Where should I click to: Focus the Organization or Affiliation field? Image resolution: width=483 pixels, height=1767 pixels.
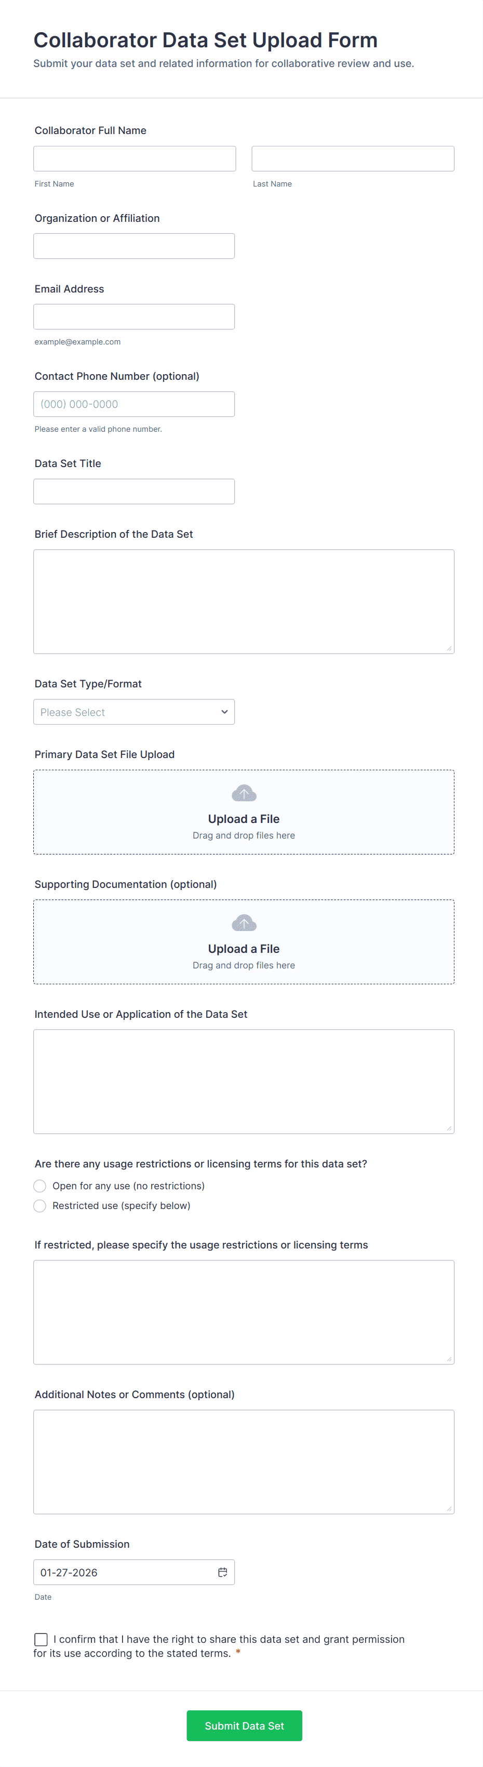tap(134, 246)
